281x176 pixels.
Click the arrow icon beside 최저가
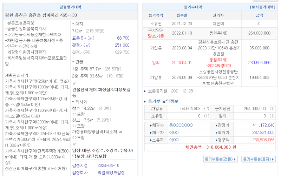click(216, 133)
